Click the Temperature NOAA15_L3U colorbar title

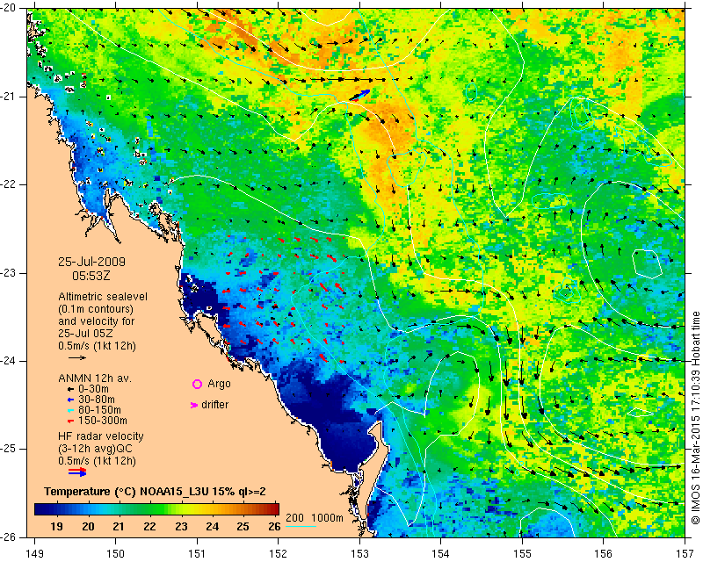coord(155,491)
